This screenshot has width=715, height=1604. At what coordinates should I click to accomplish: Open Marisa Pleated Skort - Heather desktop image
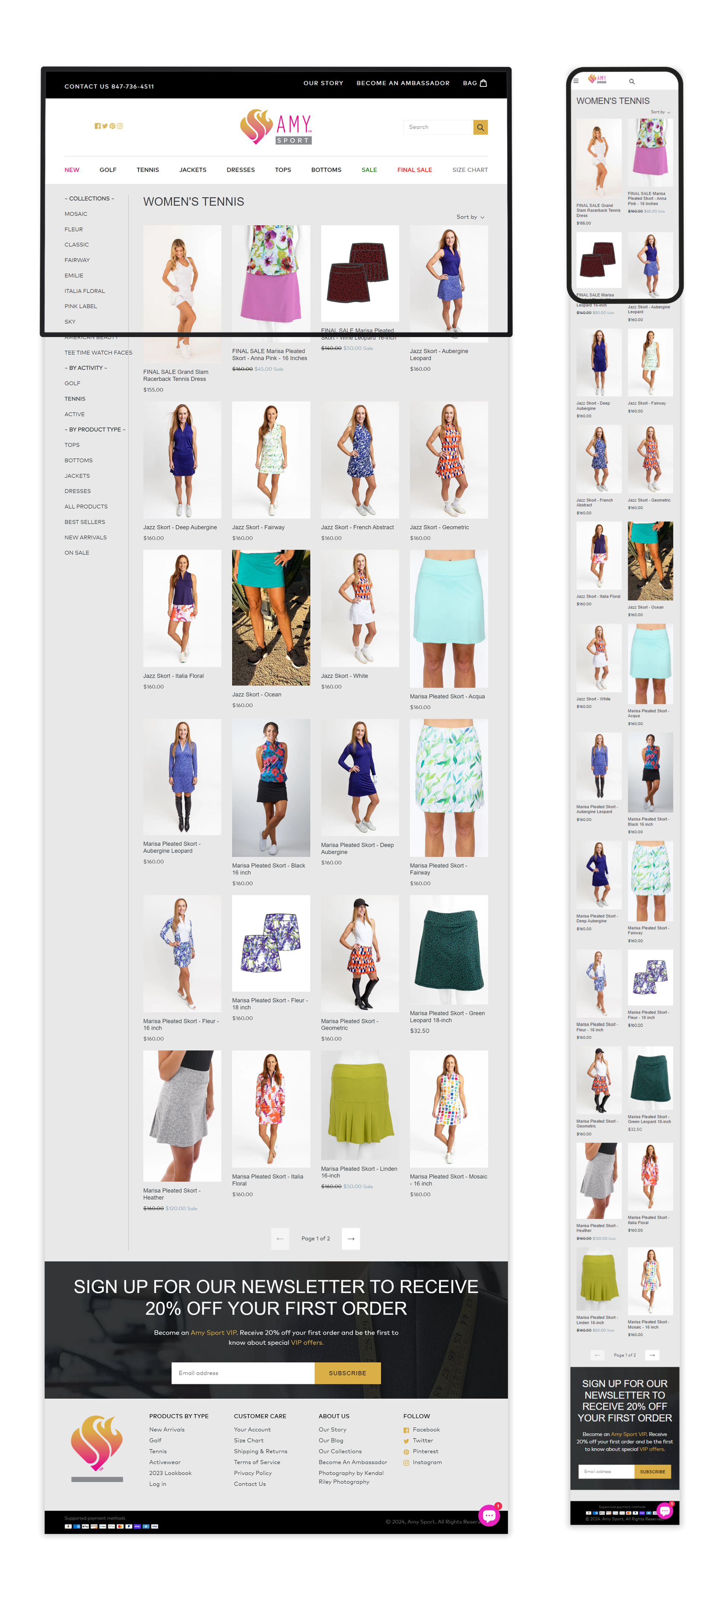(x=182, y=1116)
